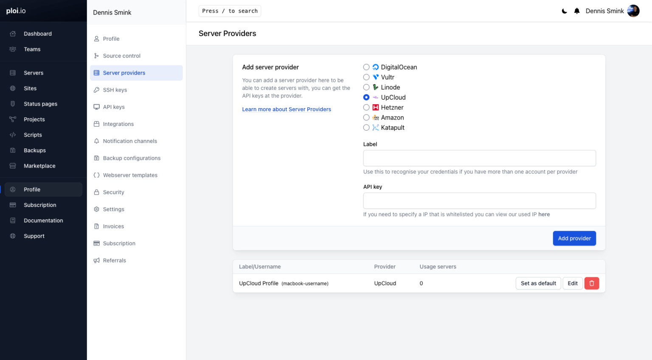Open Invoices page
Image resolution: width=652 pixels, height=360 pixels.
[x=136, y=226]
